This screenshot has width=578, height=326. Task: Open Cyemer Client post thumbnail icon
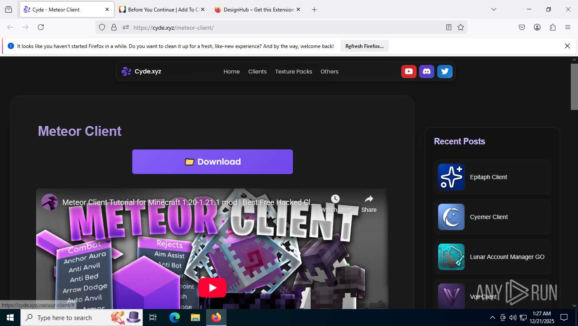[451, 217]
